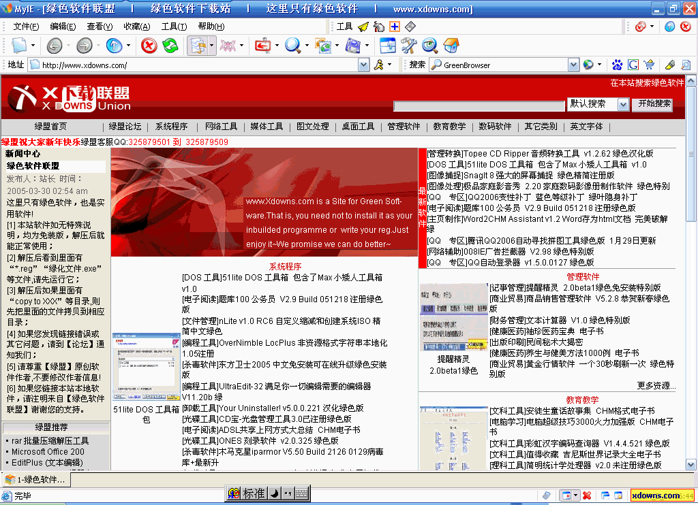Expand the GreenBrowser search box dropdown
This screenshot has width=698, height=505.
point(573,65)
